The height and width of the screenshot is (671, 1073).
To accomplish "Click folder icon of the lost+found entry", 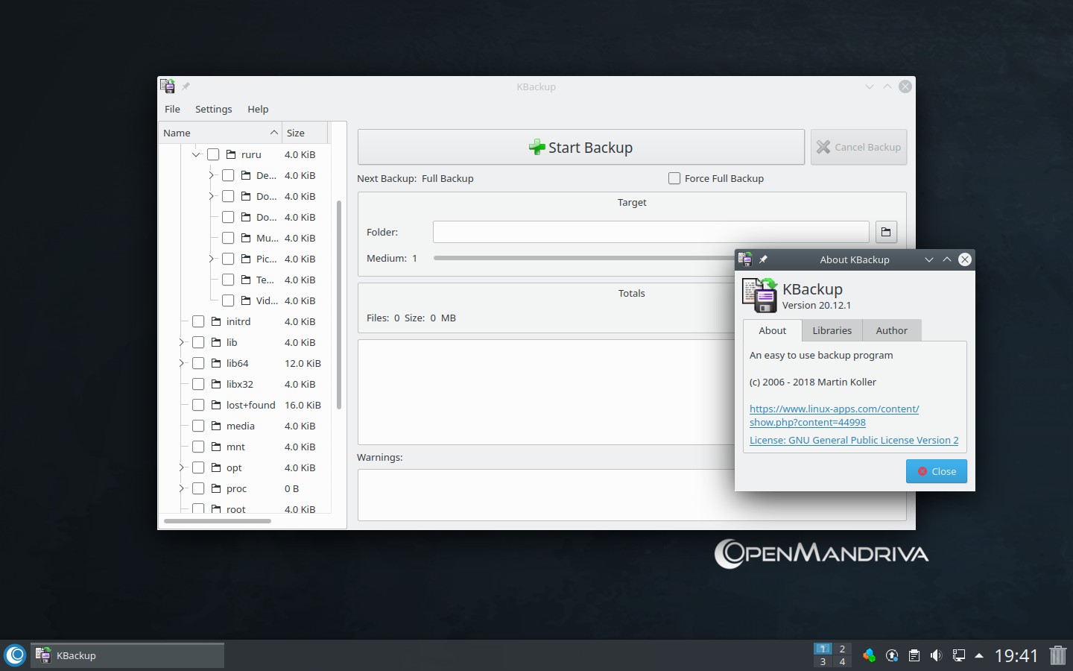I will pos(216,405).
